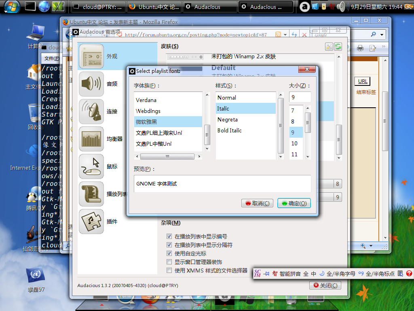Toggle the 中 Chinese/English mode on SCIM bar
Viewport: 414px width, 311px height.
coord(313,274)
